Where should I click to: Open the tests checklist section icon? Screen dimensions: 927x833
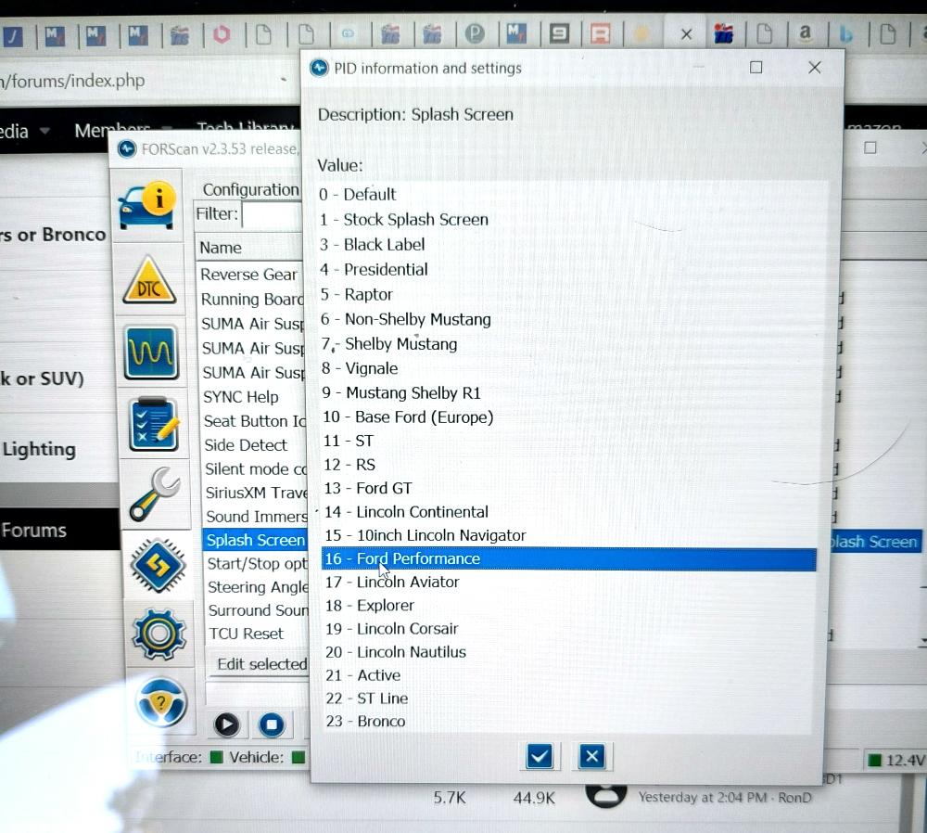point(153,423)
